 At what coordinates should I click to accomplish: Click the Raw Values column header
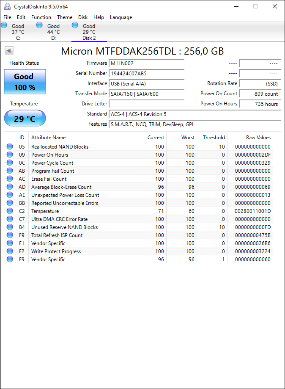click(x=258, y=138)
